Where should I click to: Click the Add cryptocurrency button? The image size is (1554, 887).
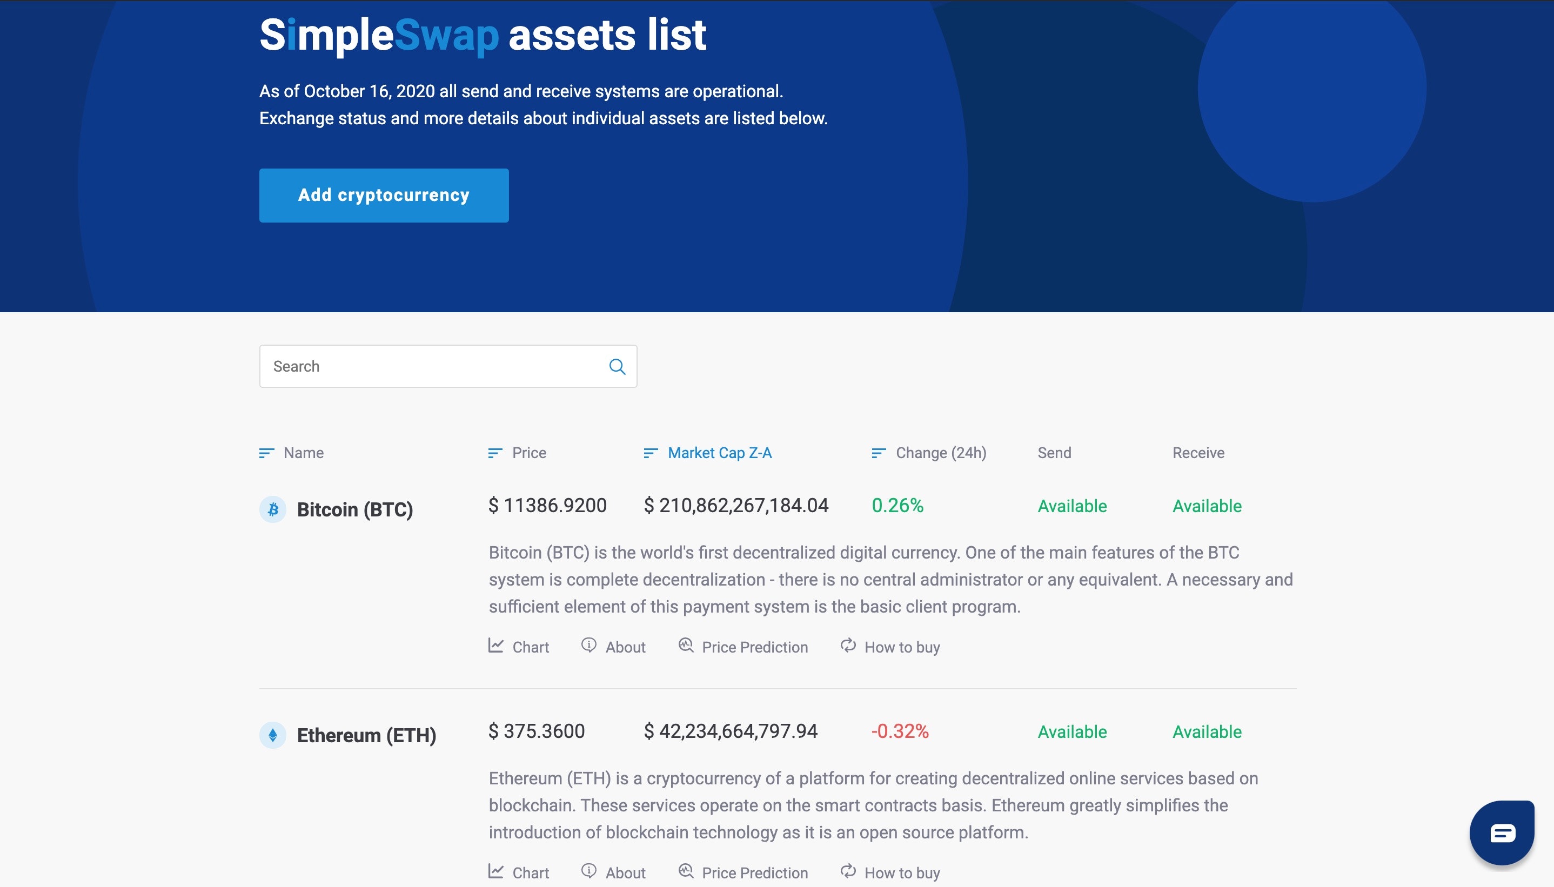383,195
